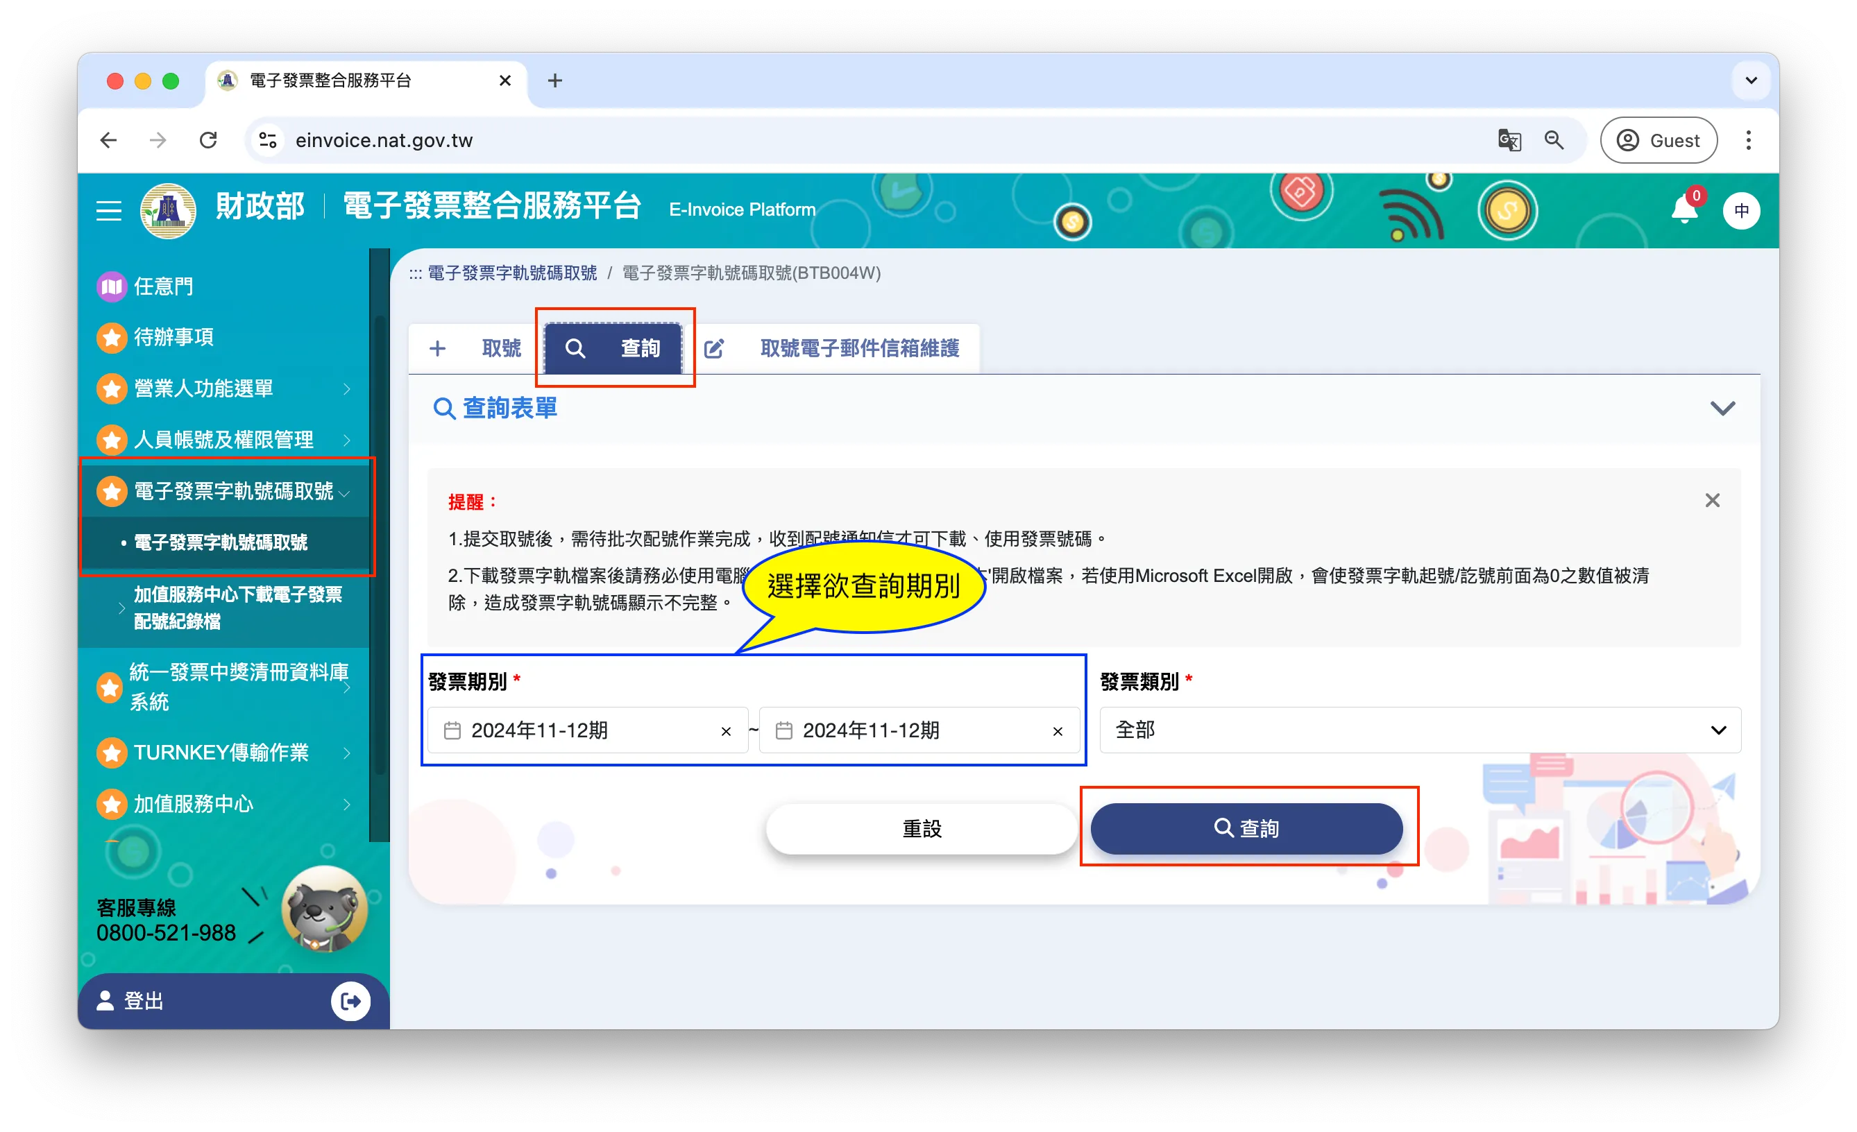Expand 人員帳號及權限管理 sidebar item
This screenshot has width=1857, height=1132.
pos(348,440)
